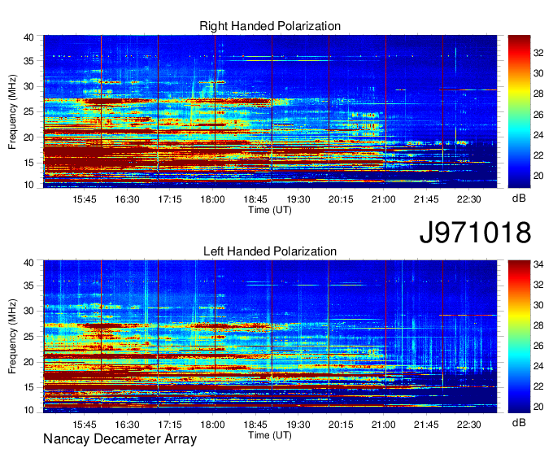The height and width of the screenshot is (449, 553).
Task: Click the 35 MHz tick on Right Handed plot
Action: point(28,61)
